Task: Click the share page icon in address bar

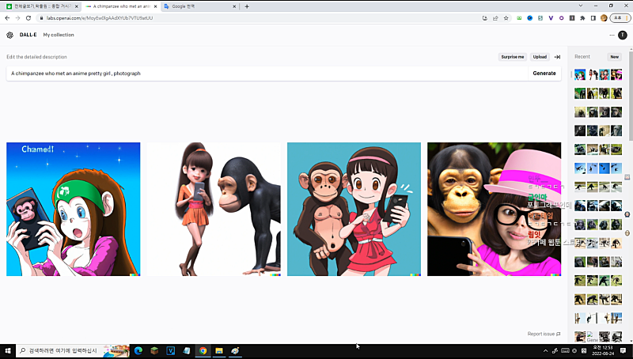Action: (x=495, y=17)
